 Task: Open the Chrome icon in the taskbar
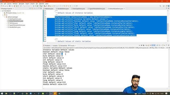click(27, 93)
